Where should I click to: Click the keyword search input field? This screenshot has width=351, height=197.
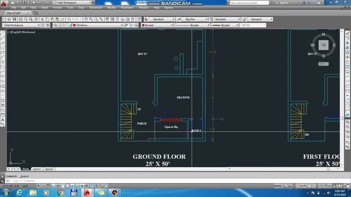(x=249, y=3)
